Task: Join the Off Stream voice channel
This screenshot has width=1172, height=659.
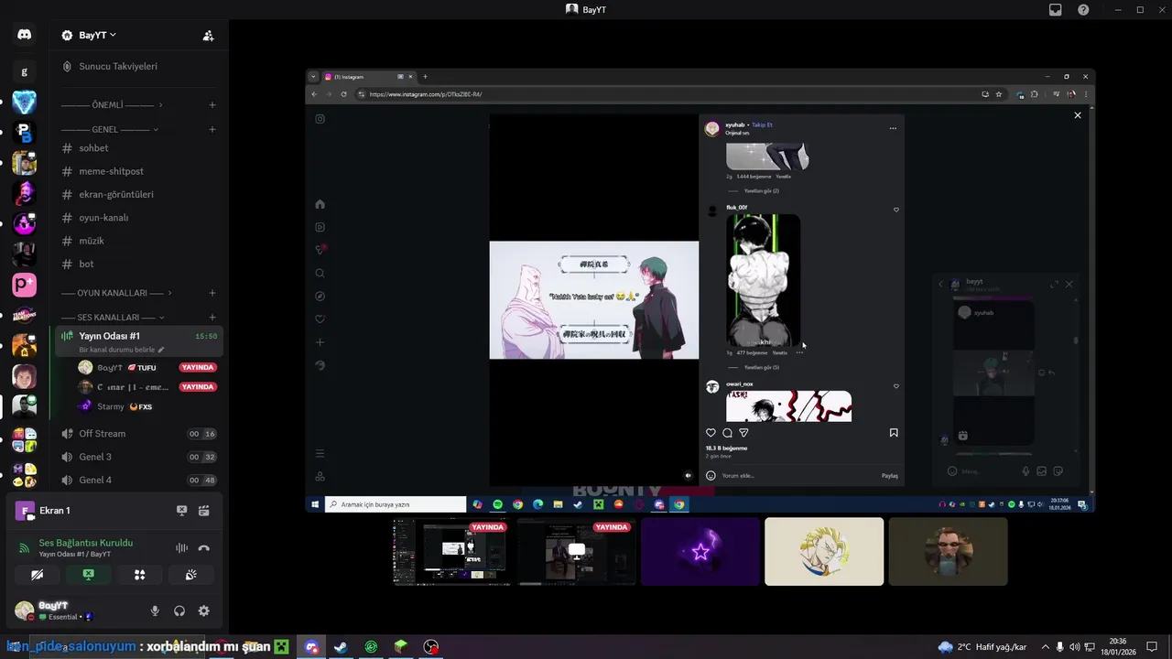Action: (139, 434)
